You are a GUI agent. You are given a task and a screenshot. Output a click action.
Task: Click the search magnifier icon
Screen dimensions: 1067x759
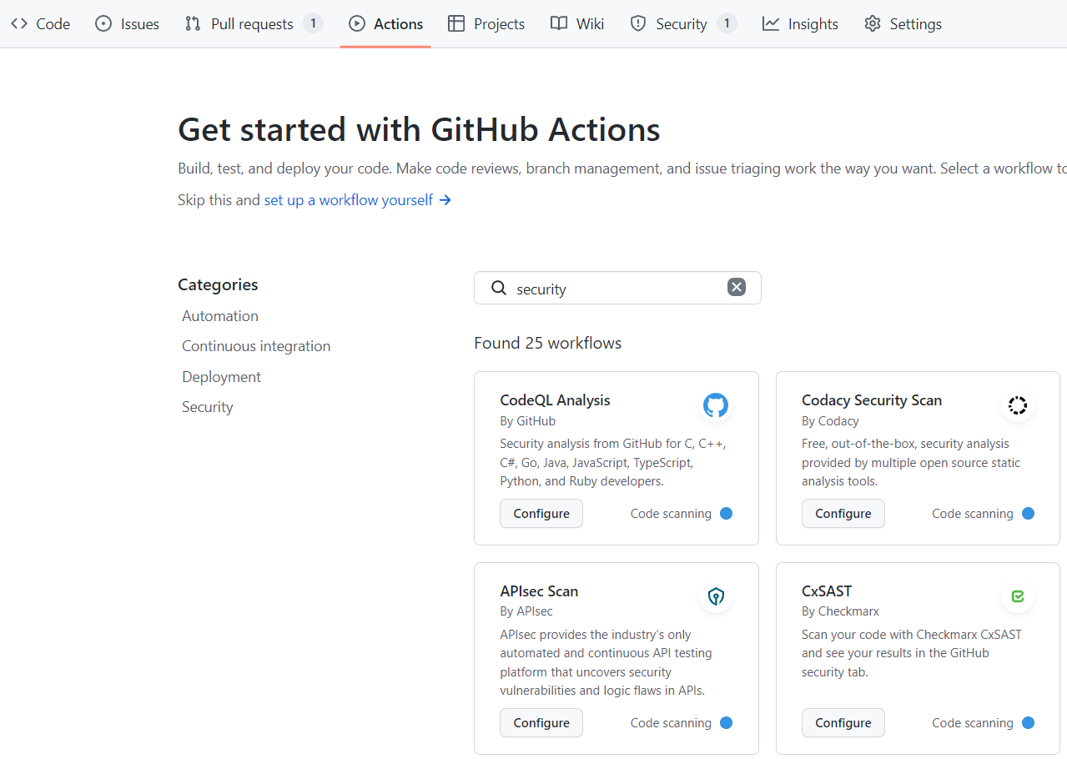click(x=498, y=288)
